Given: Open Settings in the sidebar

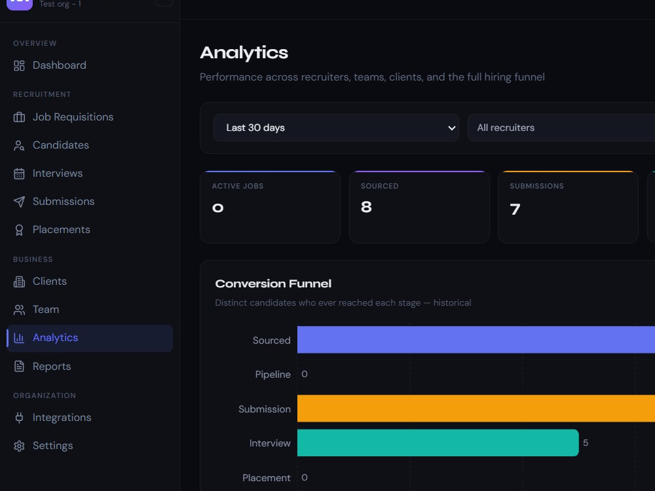Looking at the screenshot, I should tap(90, 446).
